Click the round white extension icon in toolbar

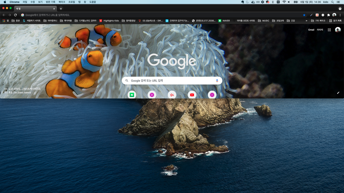point(323,15)
